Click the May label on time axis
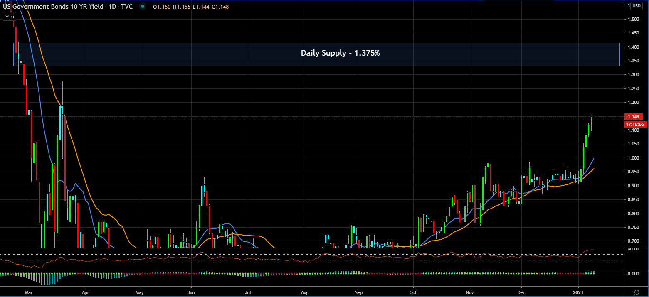The height and width of the screenshot is (297, 649). coord(140,292)
